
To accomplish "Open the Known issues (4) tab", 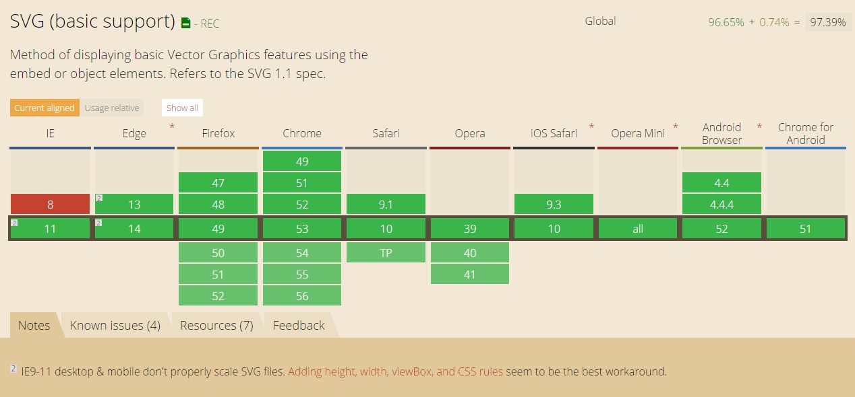I will pyautogui.click(x=115, y=326).
